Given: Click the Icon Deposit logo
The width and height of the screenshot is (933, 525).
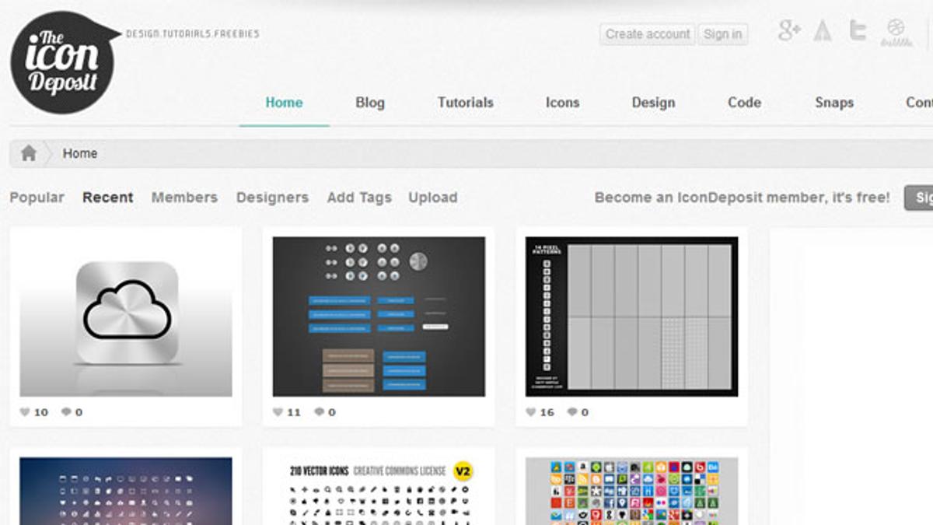Looking at the screenshot, I should [x=62, y=62].
